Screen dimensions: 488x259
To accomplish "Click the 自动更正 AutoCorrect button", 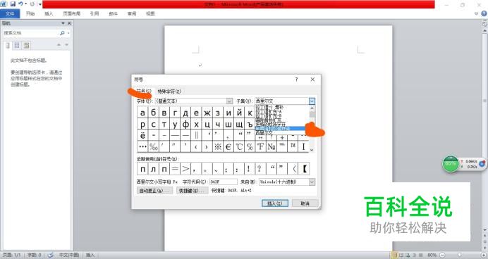I will (154, 191).
